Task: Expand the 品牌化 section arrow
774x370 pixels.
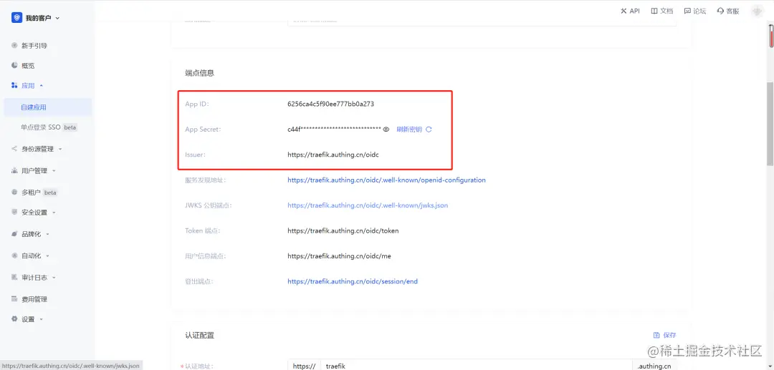Action: 47,235
